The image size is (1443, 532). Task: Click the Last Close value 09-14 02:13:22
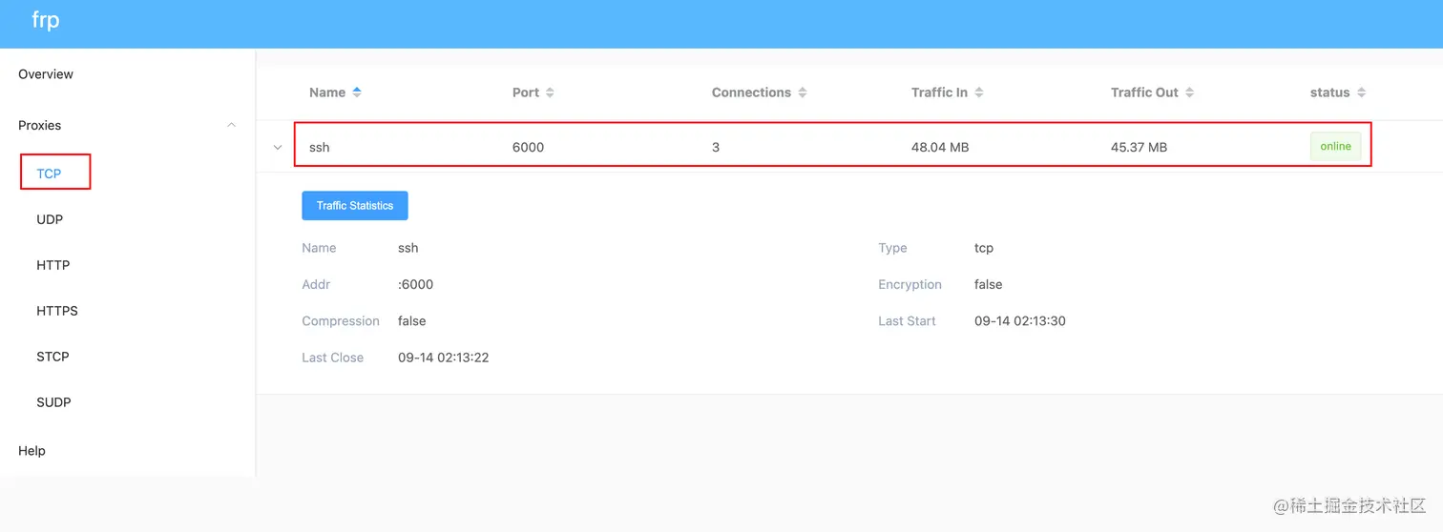(x=444, y=358)
